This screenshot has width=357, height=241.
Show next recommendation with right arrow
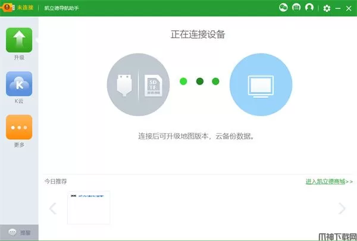(342, 208)
